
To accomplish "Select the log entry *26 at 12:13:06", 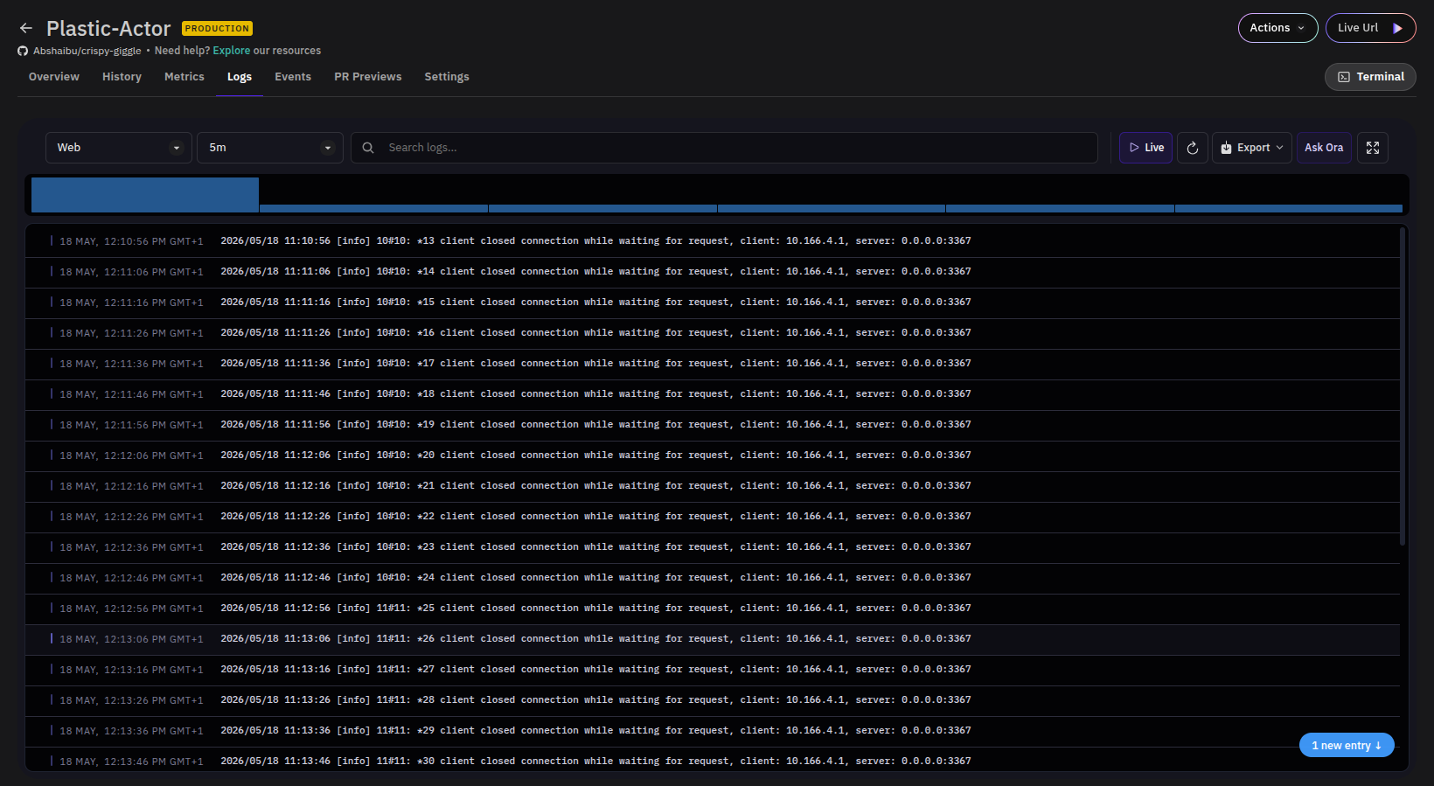I will click(713, 639).
